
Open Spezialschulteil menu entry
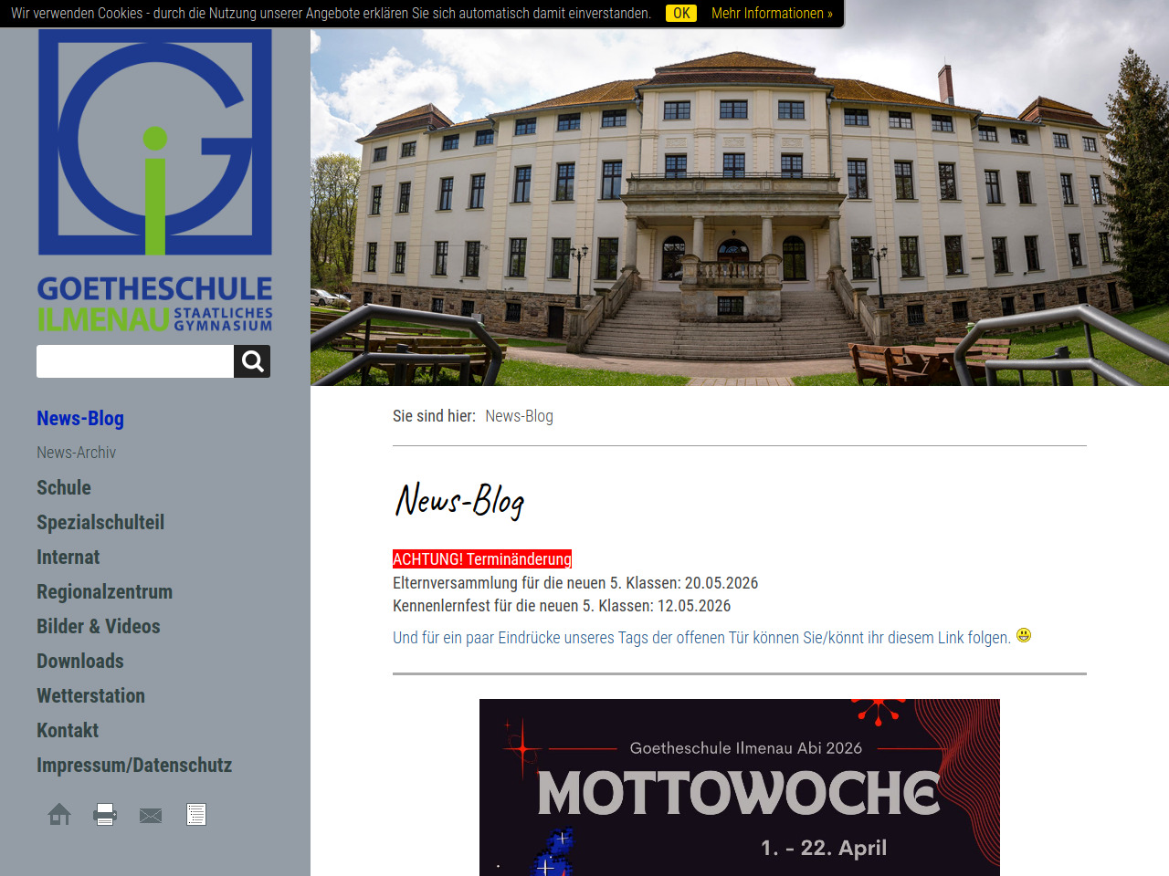100,522
